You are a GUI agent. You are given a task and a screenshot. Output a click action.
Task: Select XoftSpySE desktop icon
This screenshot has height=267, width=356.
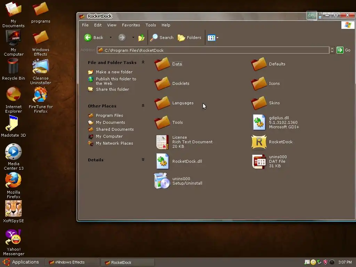[x=14, y=209]
